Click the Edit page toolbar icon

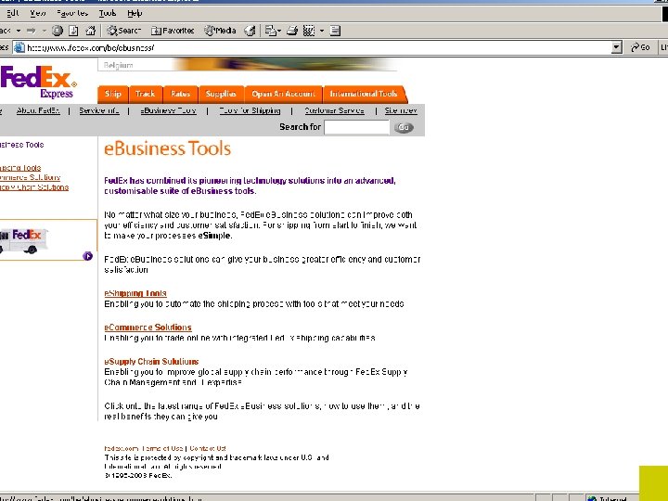(x=309, y=31)
